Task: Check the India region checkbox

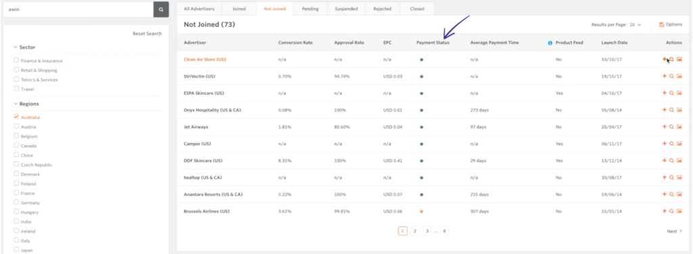Action: 16,222
